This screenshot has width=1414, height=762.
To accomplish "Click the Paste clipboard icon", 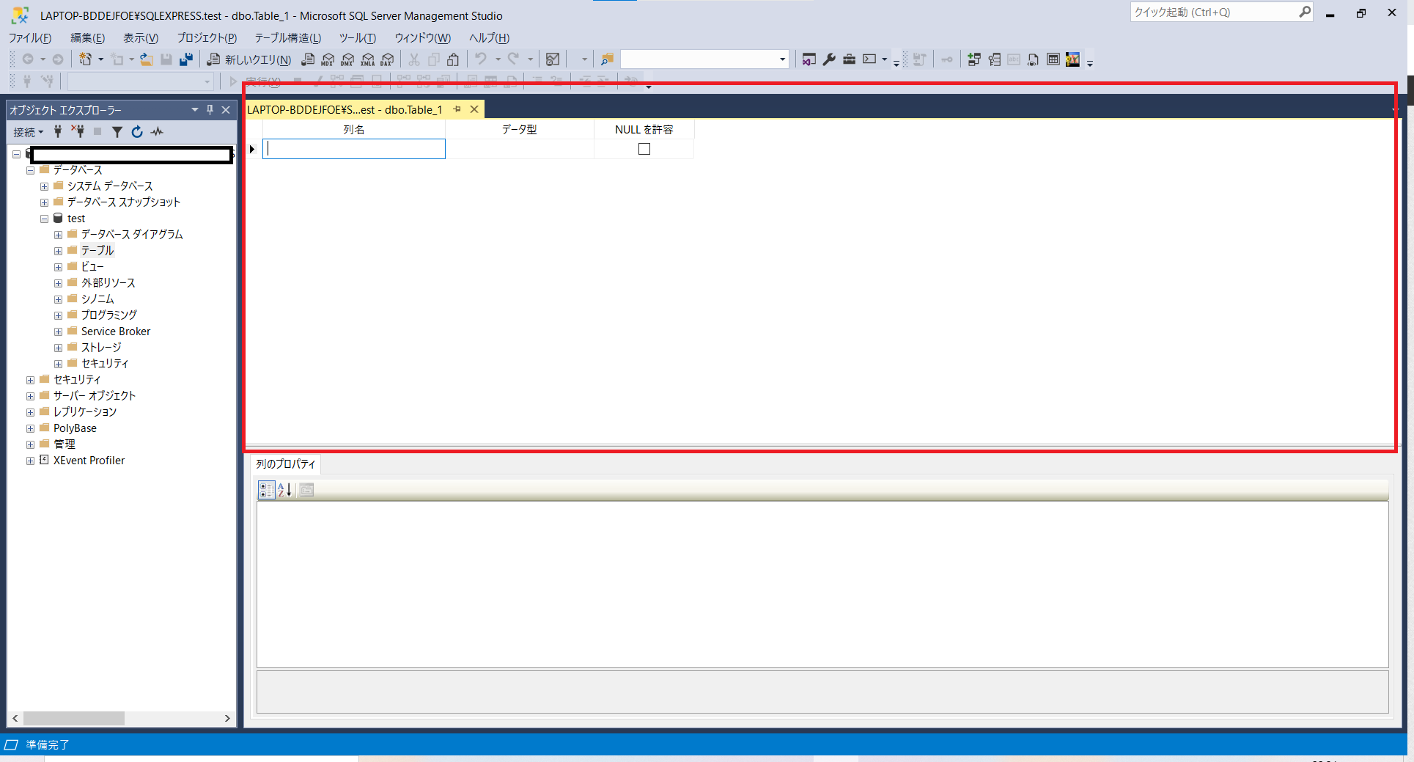I will 453,59.
